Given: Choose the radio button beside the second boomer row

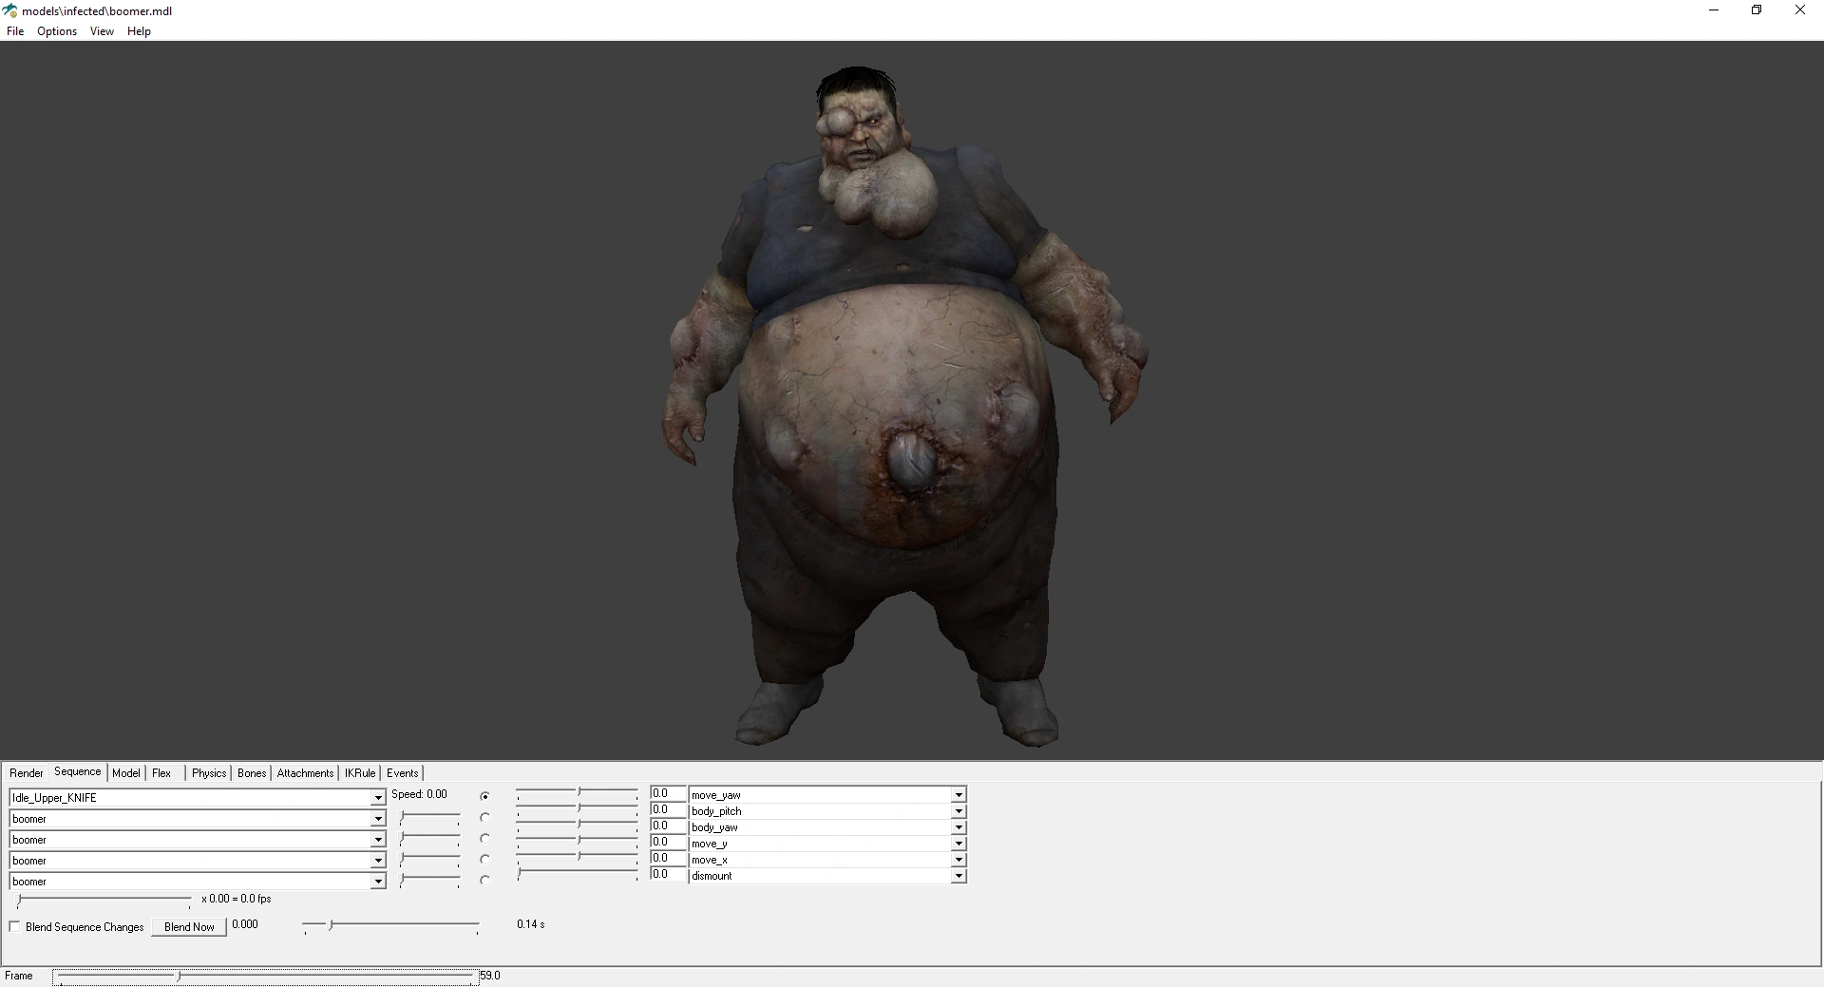Looking at the screenshot, I should click(485, 838).
